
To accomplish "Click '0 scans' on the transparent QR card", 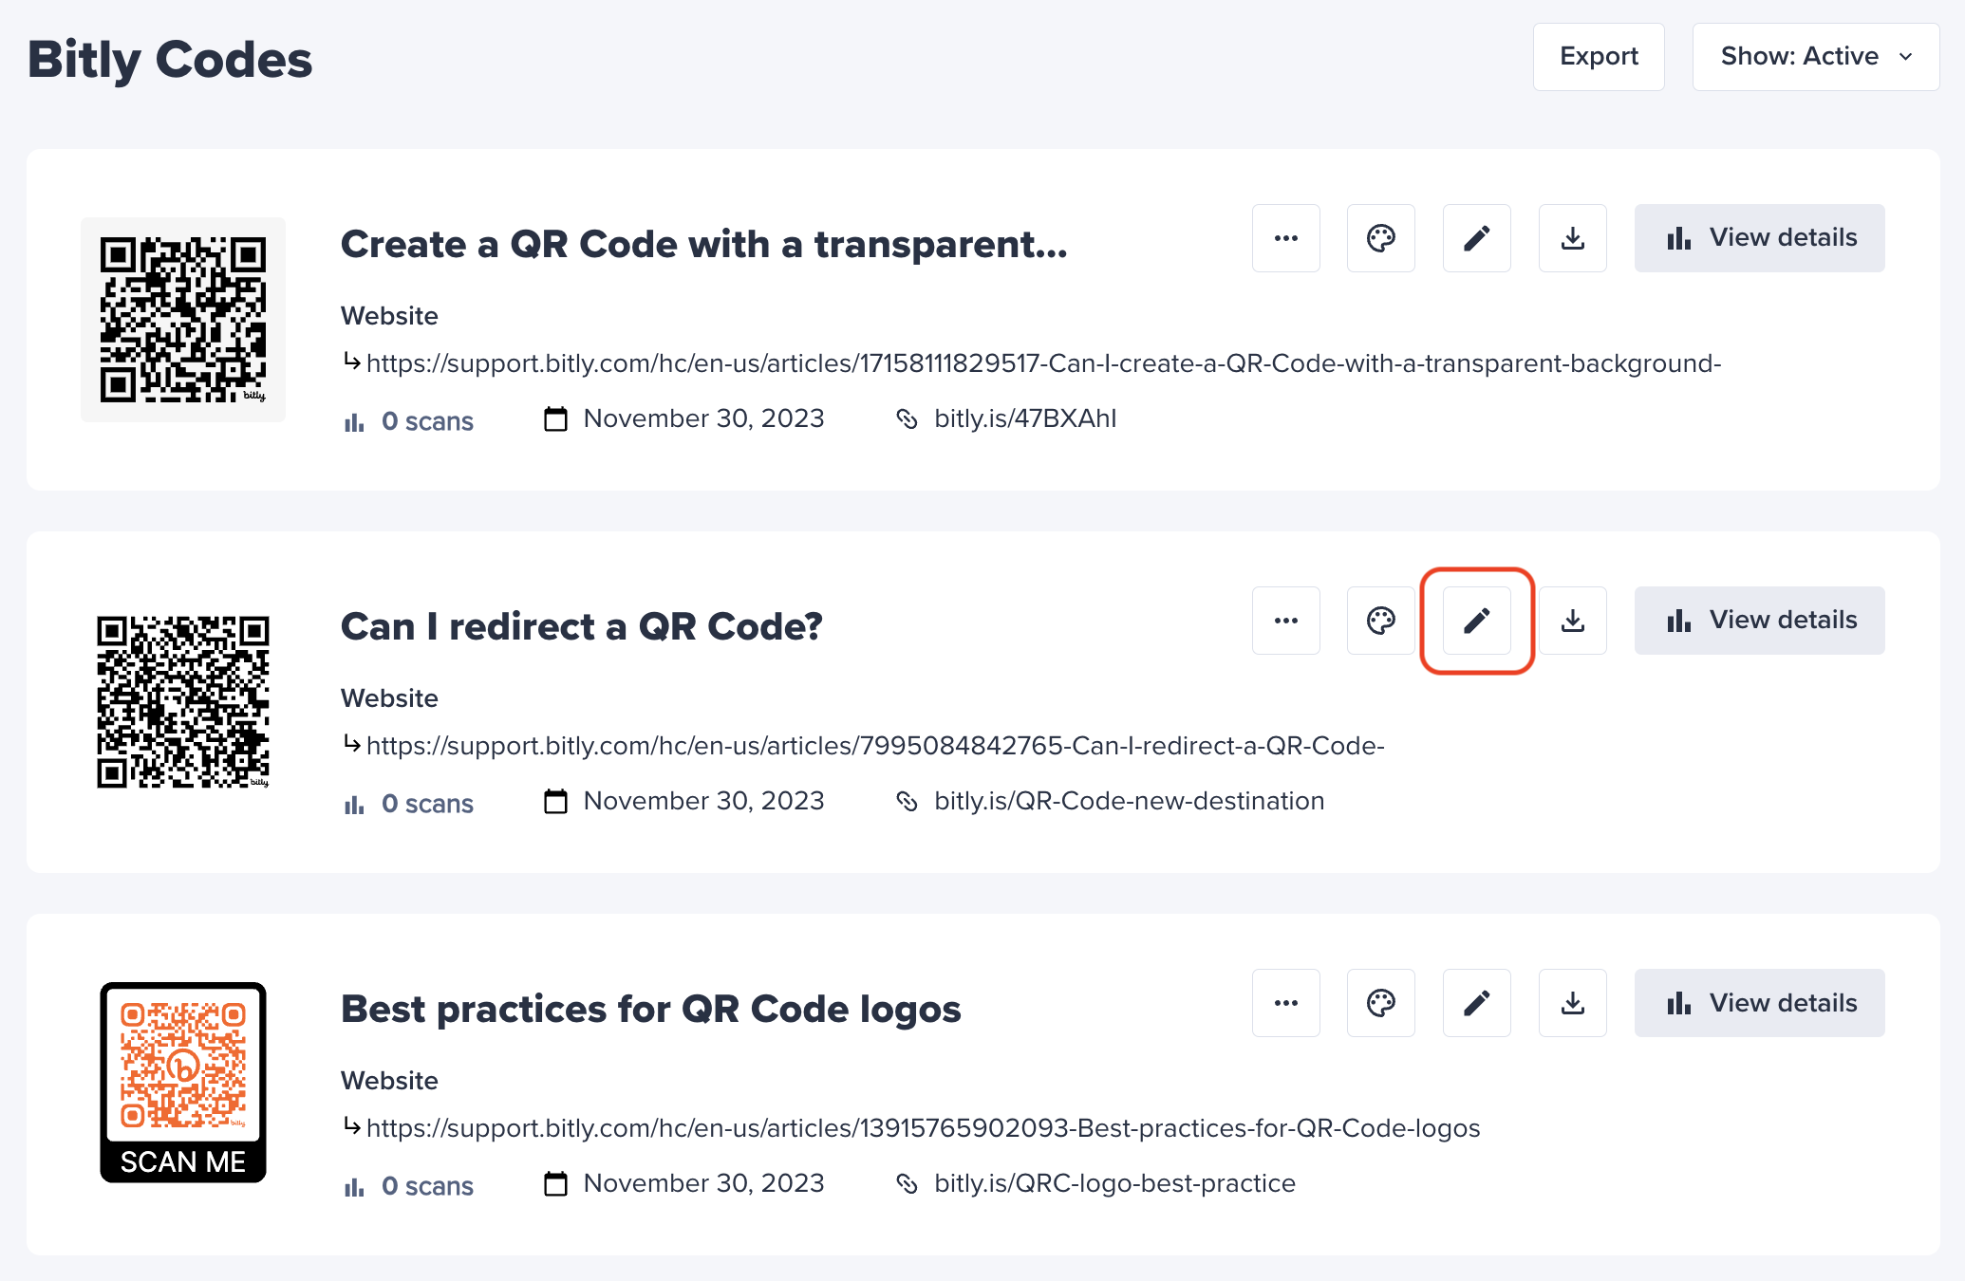I will click(408, 421).
